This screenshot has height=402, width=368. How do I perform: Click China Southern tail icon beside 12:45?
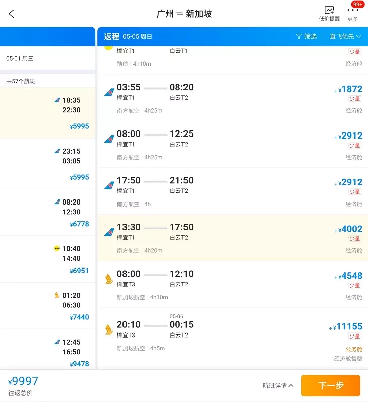[57, 342]
